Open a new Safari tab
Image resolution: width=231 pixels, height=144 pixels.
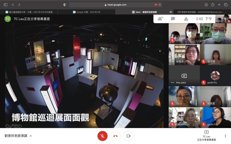tap(219, 5)
